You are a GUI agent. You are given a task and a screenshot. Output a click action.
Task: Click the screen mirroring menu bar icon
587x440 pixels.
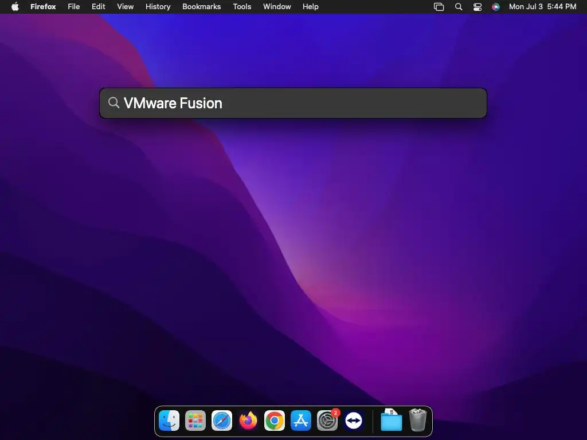439,7
